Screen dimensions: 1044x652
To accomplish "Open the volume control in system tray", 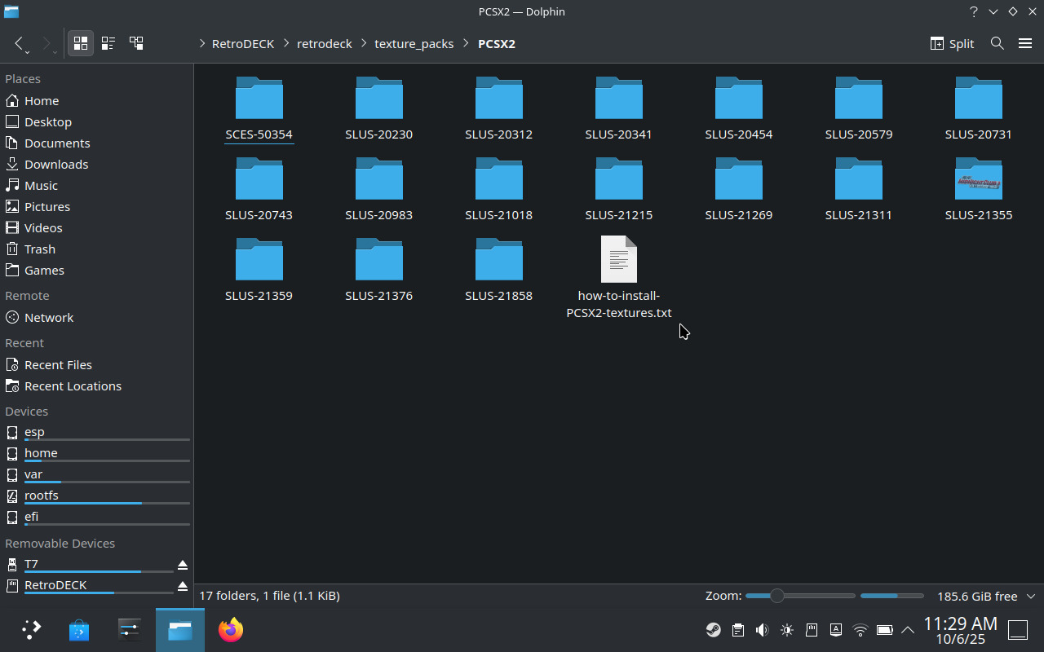I will coord(762,630).
